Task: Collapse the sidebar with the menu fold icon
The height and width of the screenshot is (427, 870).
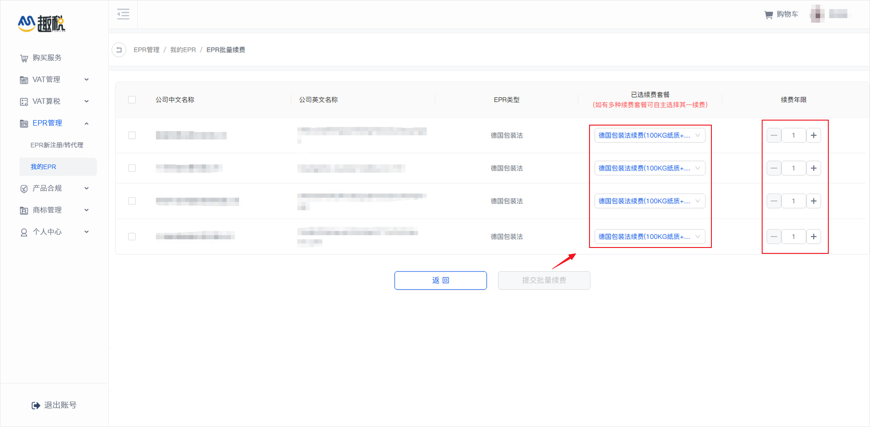Action: (x=123, y=14)
